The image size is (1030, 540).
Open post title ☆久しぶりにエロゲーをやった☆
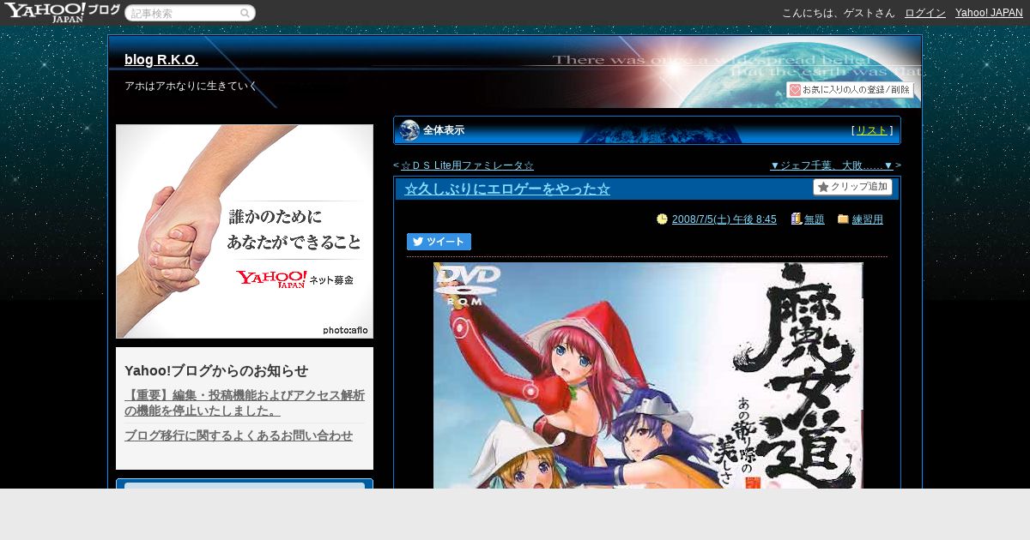click(x=507, y=189)
